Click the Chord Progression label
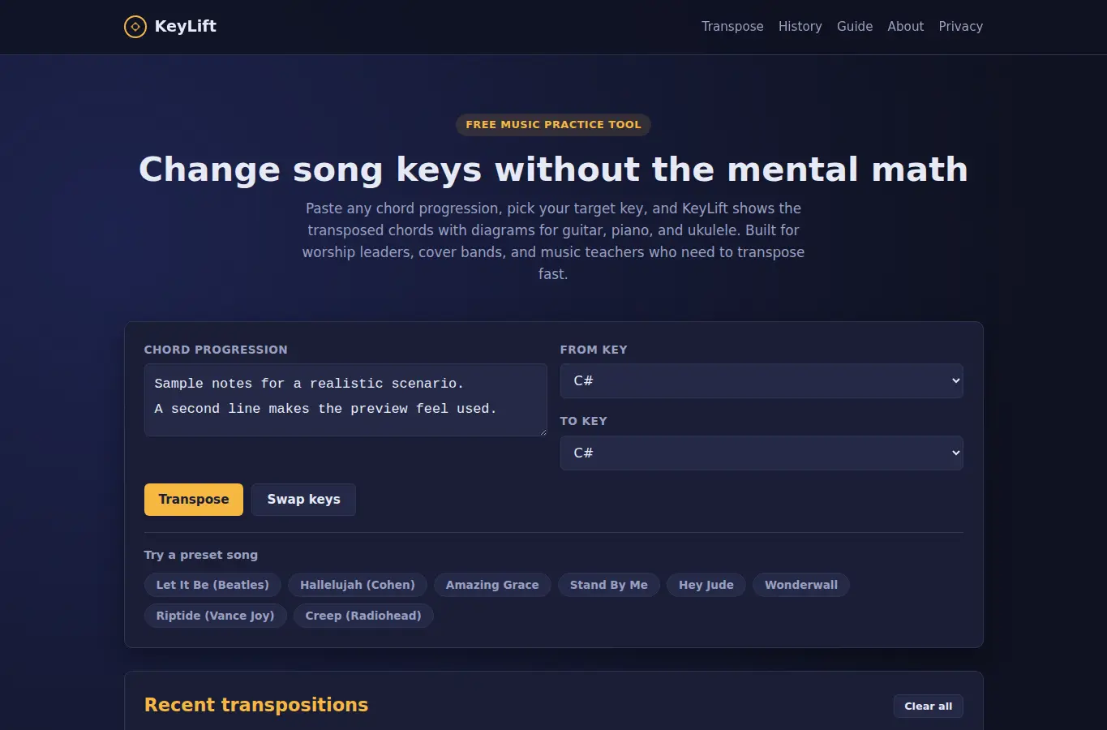Image resolution: width=1107 pixels, height=730 pixels. pos(216,350)
